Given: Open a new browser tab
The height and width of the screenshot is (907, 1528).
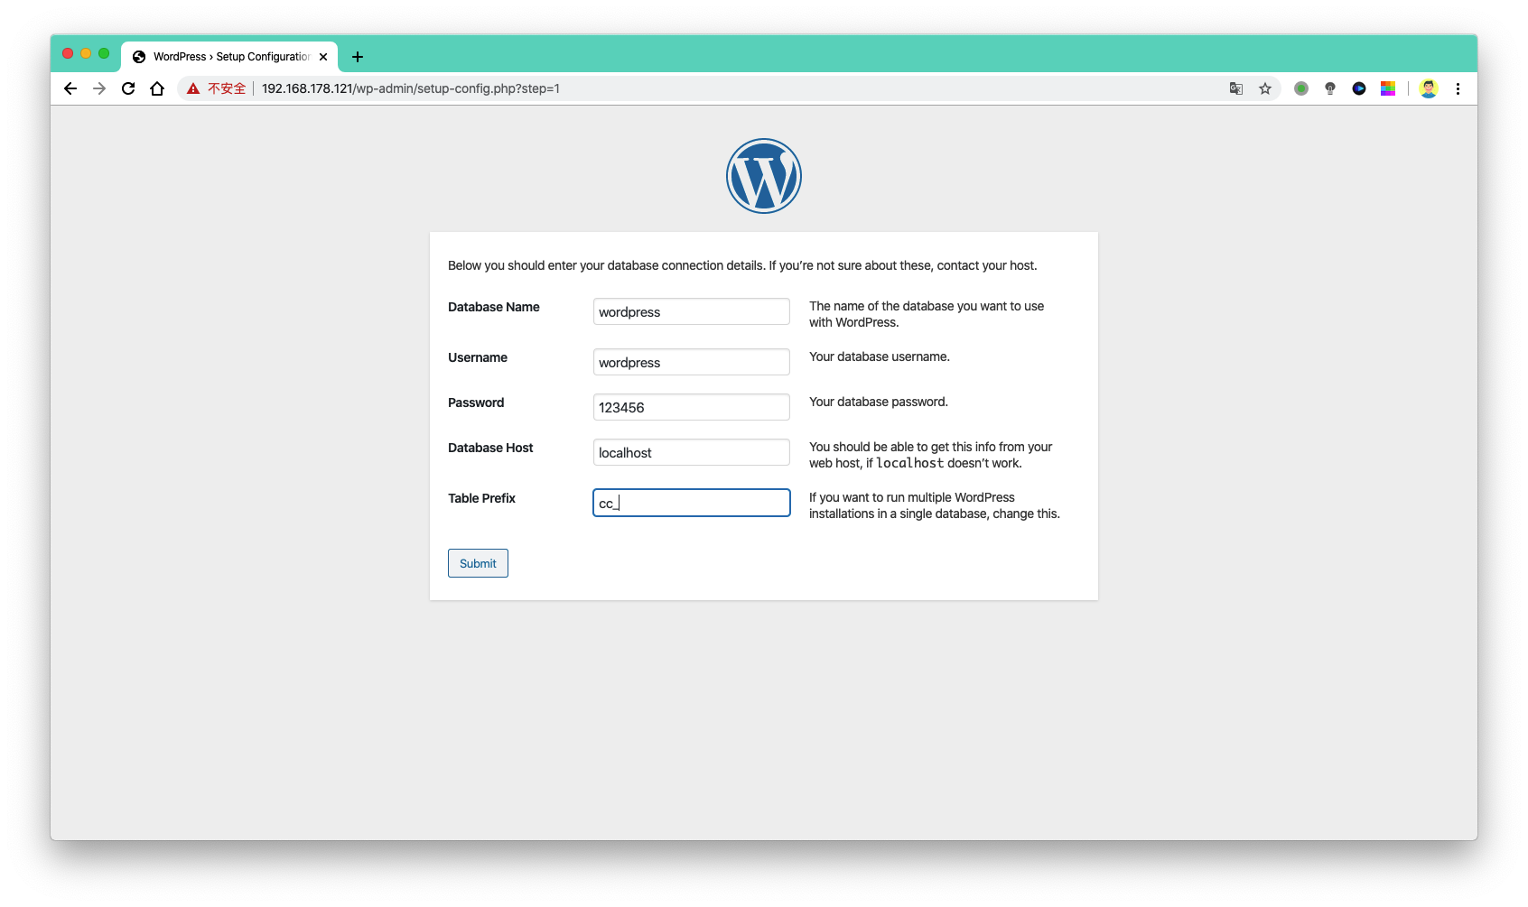Looking at the screenshot, I should click(358, 57).
